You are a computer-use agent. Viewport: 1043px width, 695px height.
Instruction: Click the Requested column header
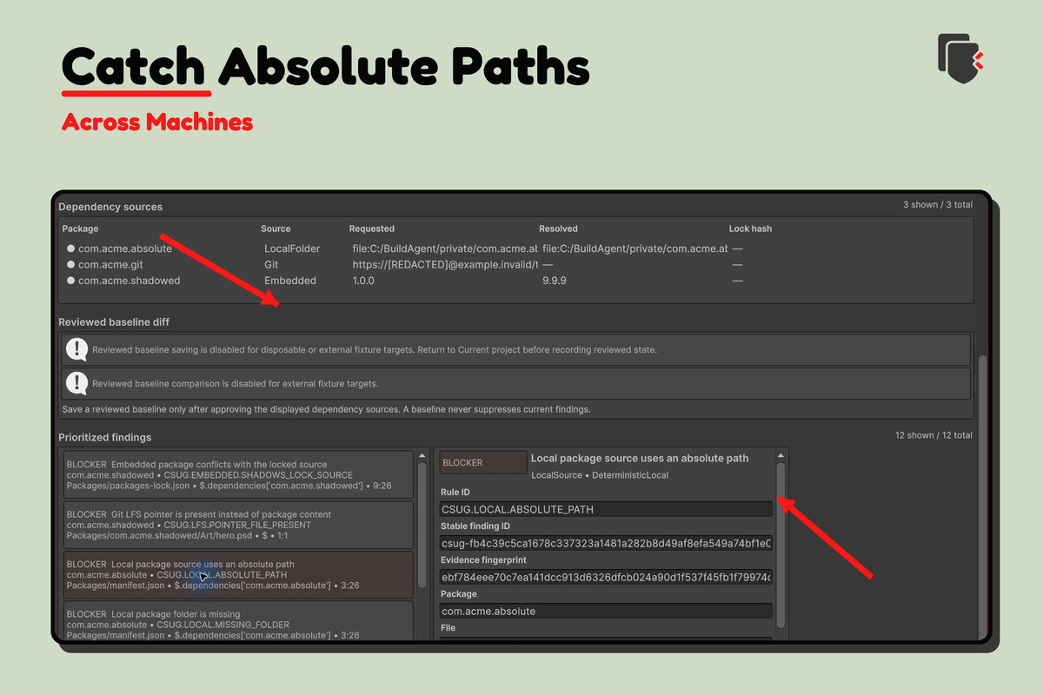(x=372, y=228)
